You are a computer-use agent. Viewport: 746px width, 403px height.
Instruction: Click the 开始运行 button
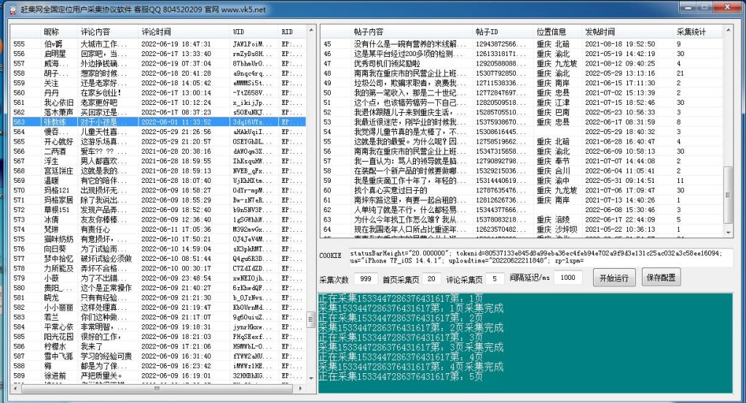pyautogui.click(x=613, y=278)
